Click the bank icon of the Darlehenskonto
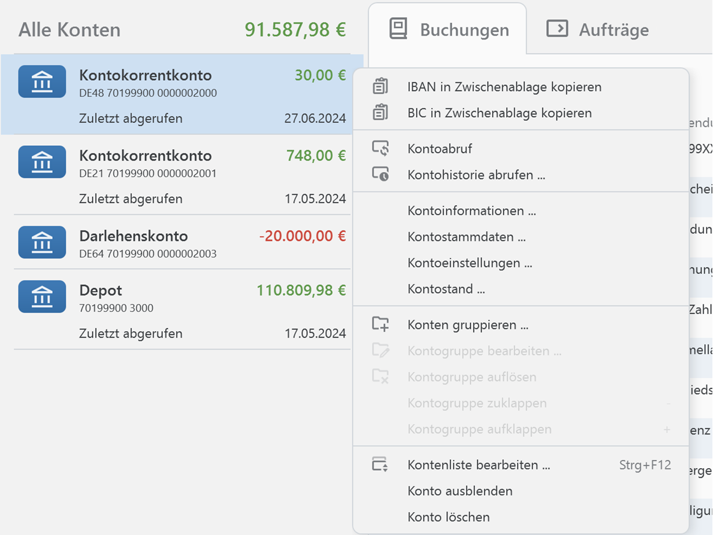 (42, 242)
